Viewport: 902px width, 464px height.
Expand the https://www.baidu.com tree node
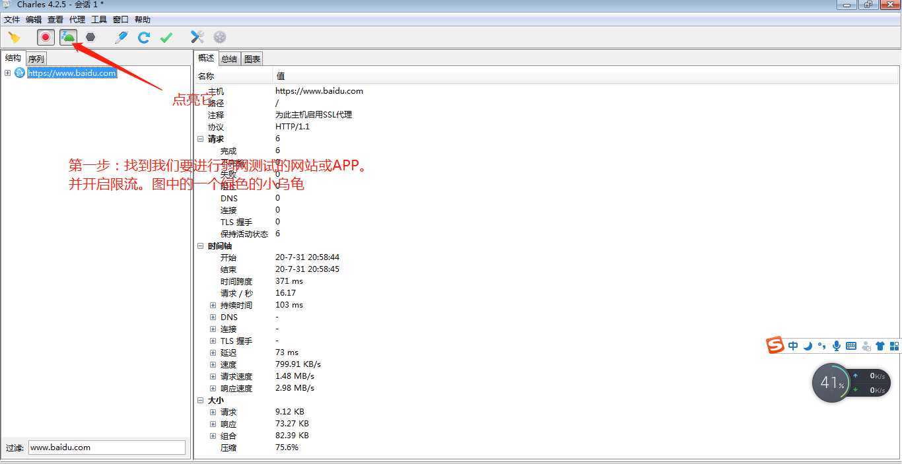[x=7, y=73]
